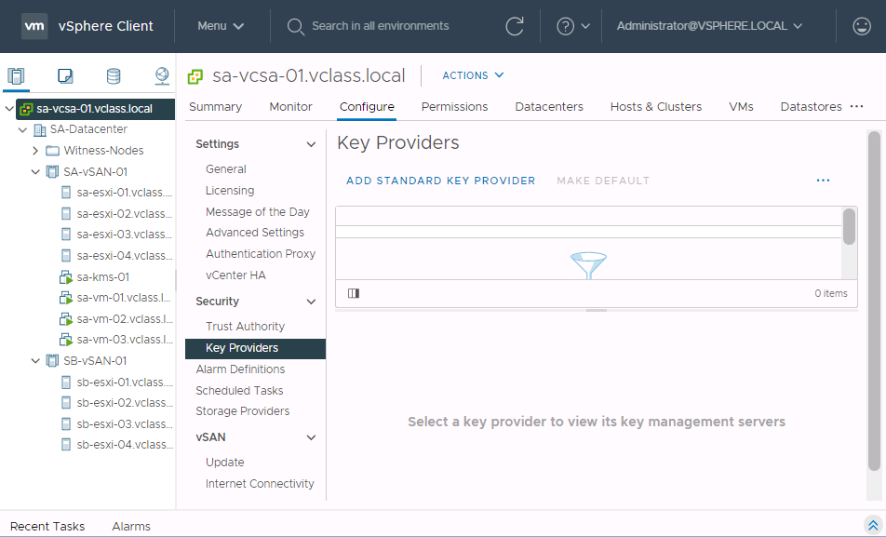Collapse the Security settings section
The image size is (886, 537).
point(311,302)
